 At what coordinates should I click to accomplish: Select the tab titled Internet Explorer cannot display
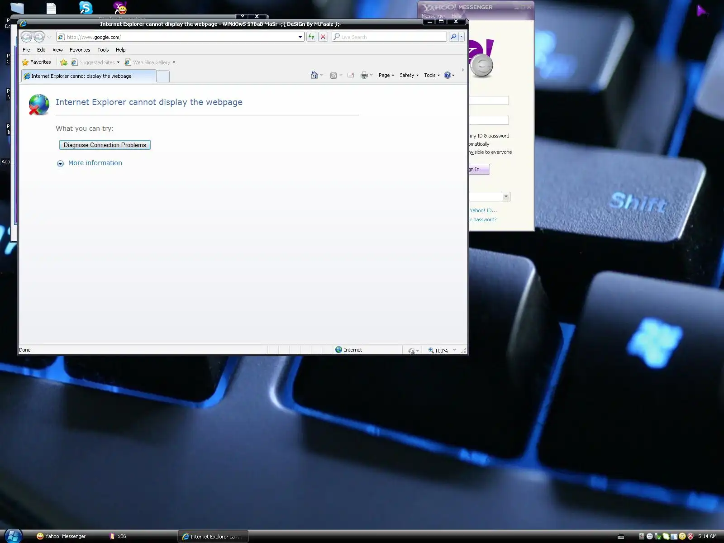[89, 76]
